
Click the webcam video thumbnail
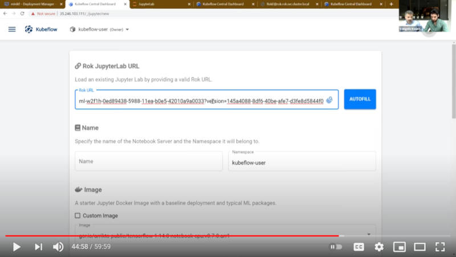[424, 16]
